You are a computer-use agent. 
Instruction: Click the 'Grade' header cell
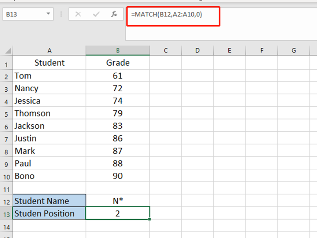[118, 63]
